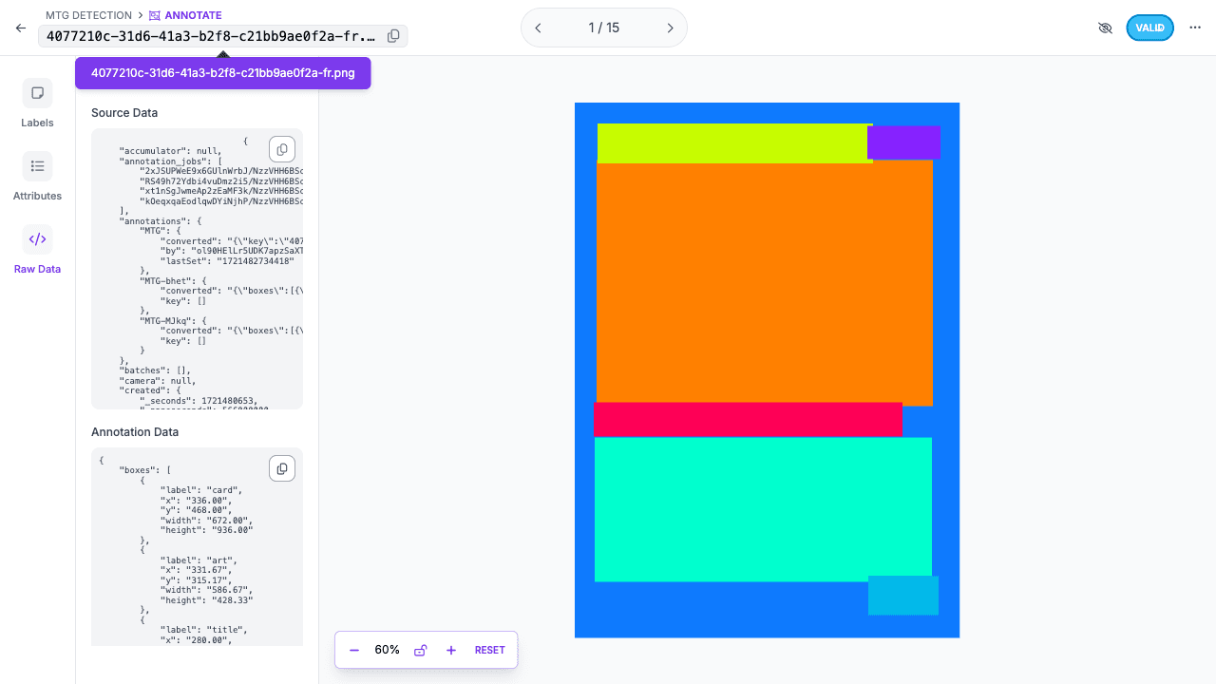Toggle the zoom lock icon

pyautogui.click(x=420, y=650)
